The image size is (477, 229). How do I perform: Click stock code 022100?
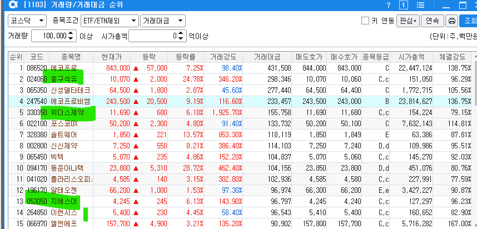point(37,124)
